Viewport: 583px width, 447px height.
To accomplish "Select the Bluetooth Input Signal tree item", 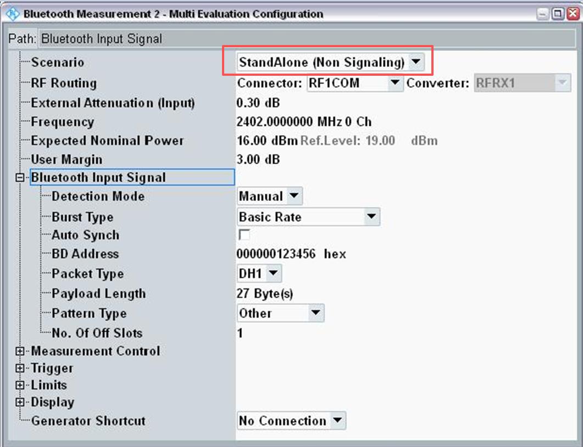I will click(x=132, y=177).
